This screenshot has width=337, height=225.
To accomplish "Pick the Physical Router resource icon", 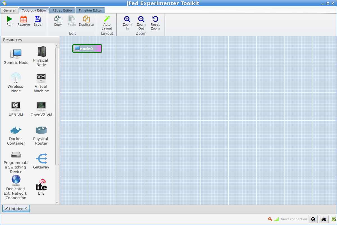I will (41, 130).
